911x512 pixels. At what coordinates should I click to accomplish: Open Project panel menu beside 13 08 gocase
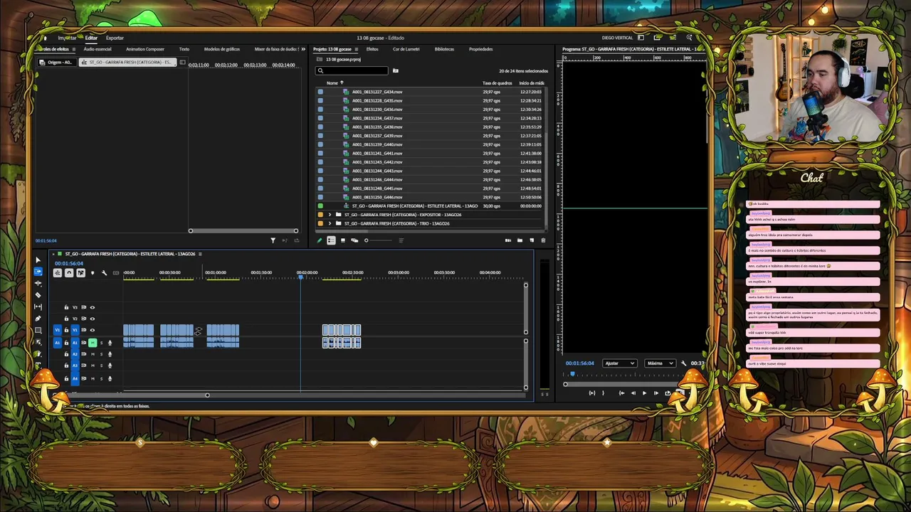pyautogui.click(x=356, y=49)
